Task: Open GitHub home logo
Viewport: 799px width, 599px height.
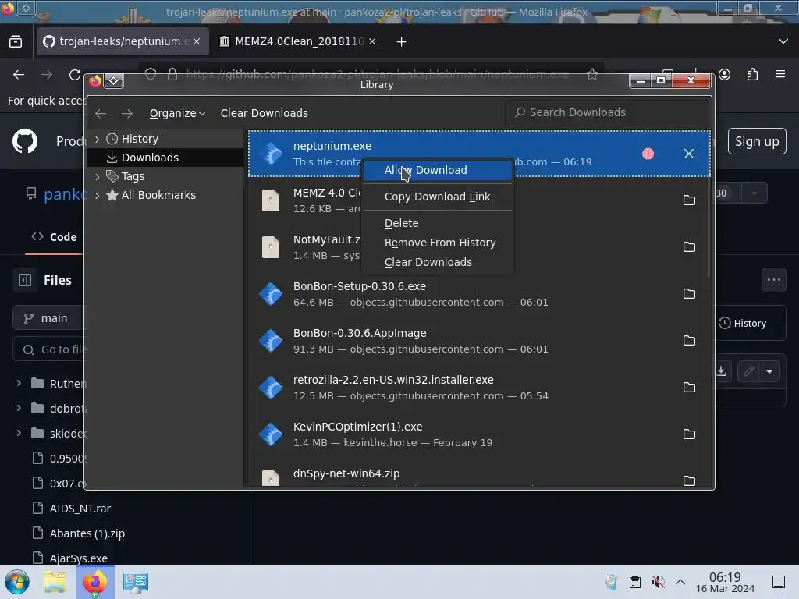Action: 25,141
